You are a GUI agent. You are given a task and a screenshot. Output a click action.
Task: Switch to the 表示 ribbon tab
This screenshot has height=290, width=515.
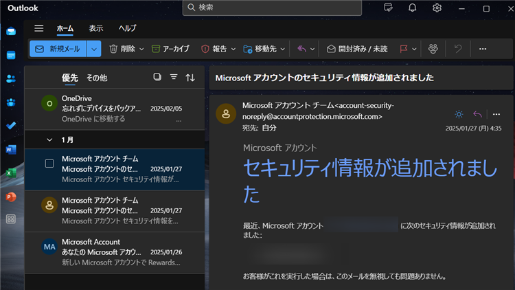96,28
